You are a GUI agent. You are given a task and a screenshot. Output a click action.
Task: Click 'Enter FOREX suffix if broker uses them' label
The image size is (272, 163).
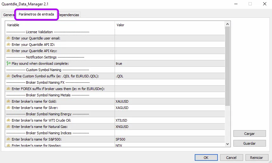pos(58,89)
